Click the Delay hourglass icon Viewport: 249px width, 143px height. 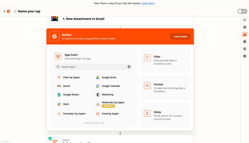coord(147,113)
